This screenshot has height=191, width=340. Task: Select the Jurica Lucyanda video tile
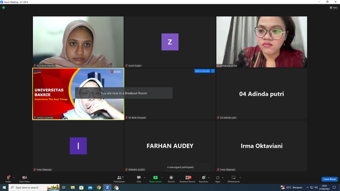click(78, 94)
